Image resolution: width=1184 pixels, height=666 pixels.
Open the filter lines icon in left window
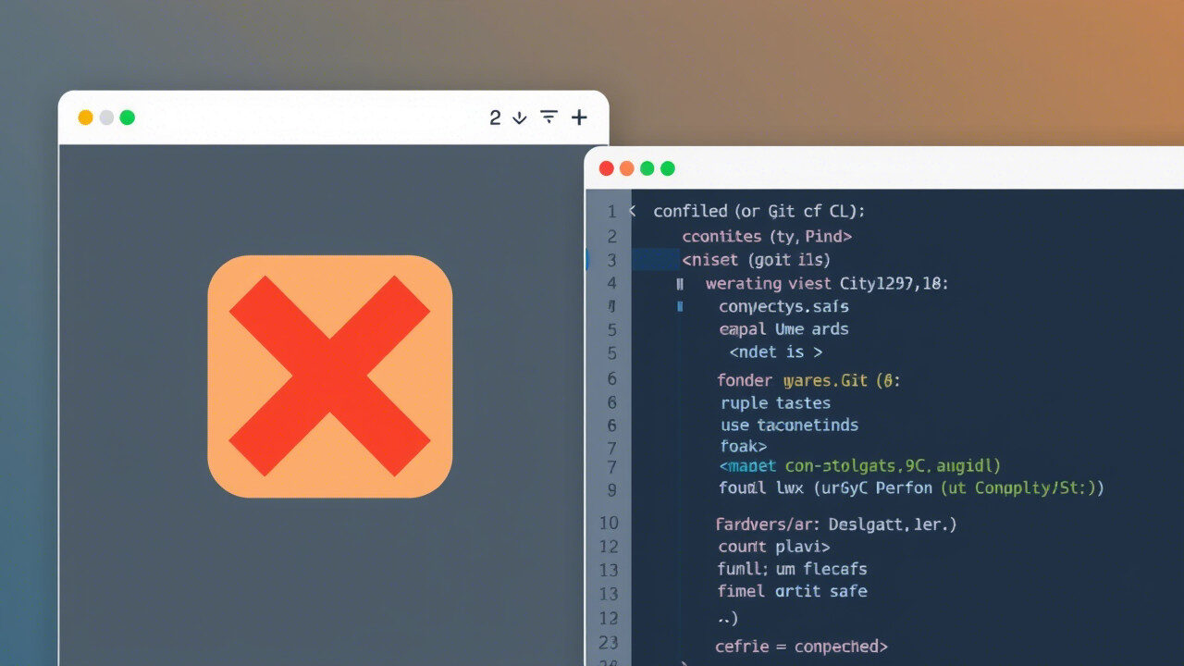(x=549, y=117)
